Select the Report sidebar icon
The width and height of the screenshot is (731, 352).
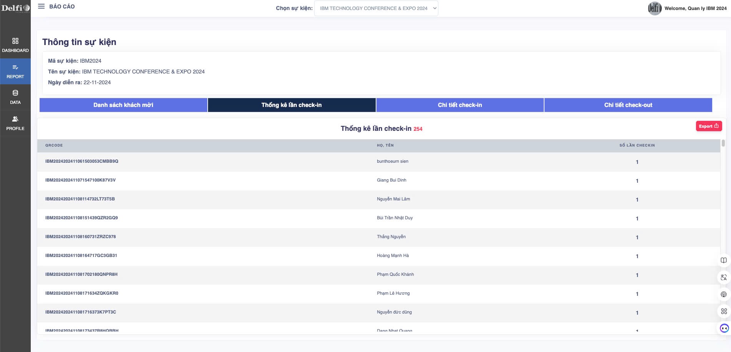coord(15,68)
